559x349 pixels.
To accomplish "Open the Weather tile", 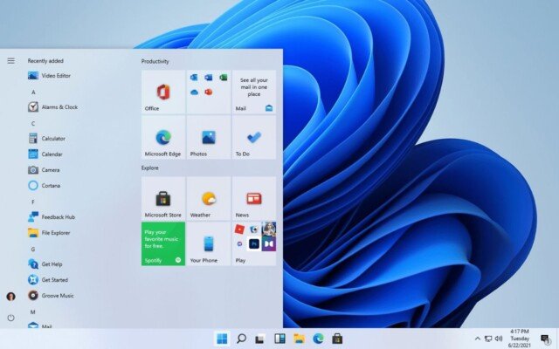I will [209, 199].
